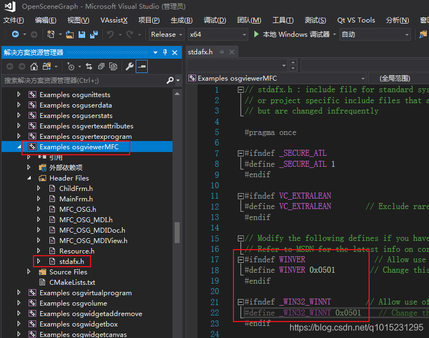Close the stdafx.h tab

(x=232, y=52)
